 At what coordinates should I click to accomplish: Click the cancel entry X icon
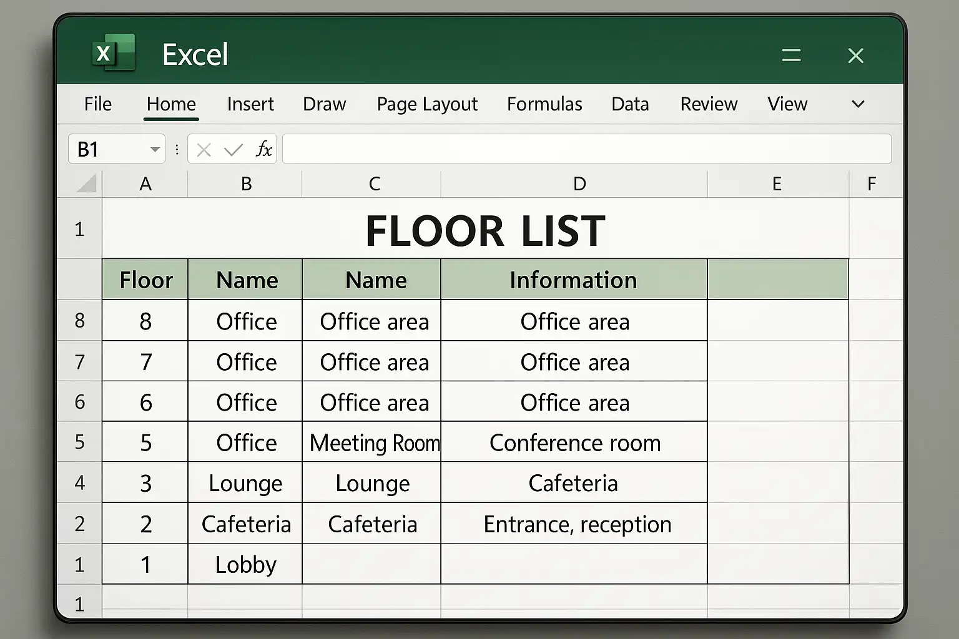coord(204,150)
